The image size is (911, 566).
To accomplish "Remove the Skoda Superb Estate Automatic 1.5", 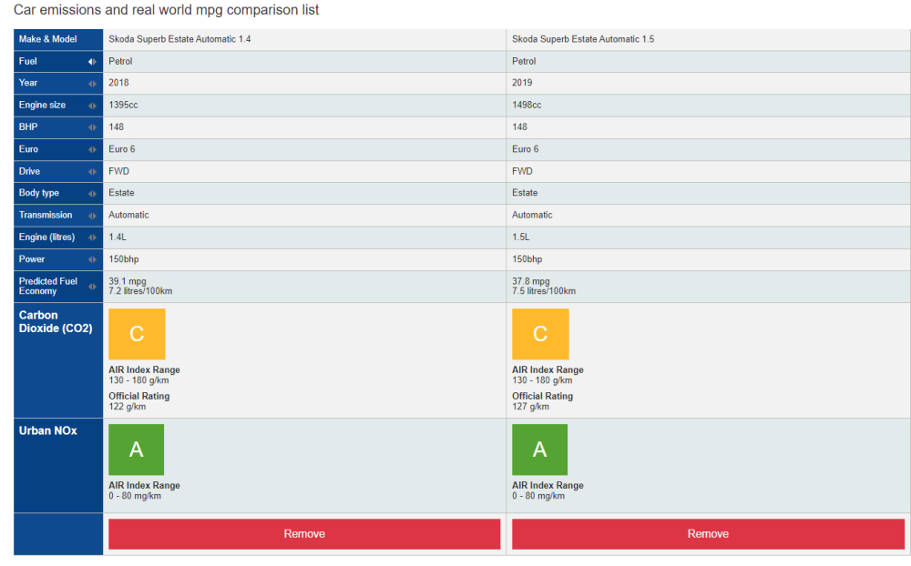I will [708, 534].
